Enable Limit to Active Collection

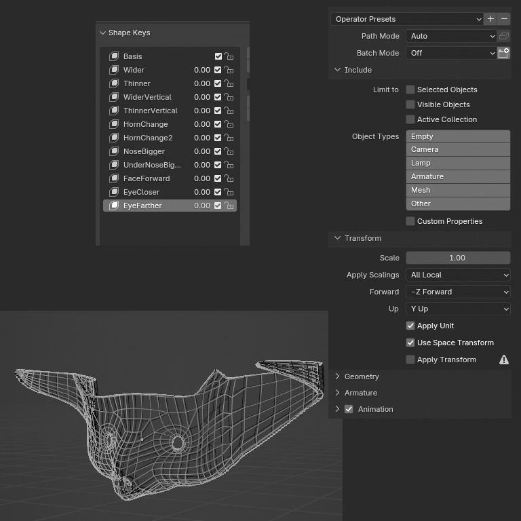410,119
